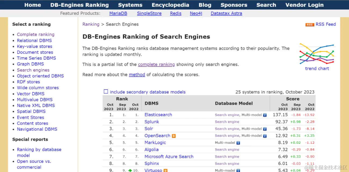
Task: Open Microsoft Azure Search entry
Action: pos(169,156)
